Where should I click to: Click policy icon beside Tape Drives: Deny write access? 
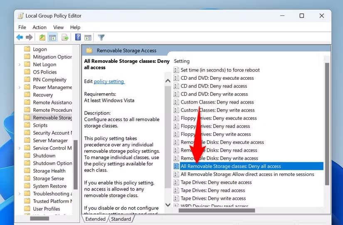(x=176, y=198)
